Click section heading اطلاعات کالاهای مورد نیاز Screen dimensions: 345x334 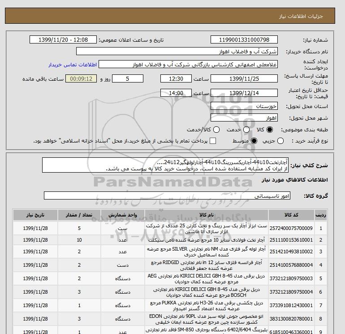click(x=295, y=180)
